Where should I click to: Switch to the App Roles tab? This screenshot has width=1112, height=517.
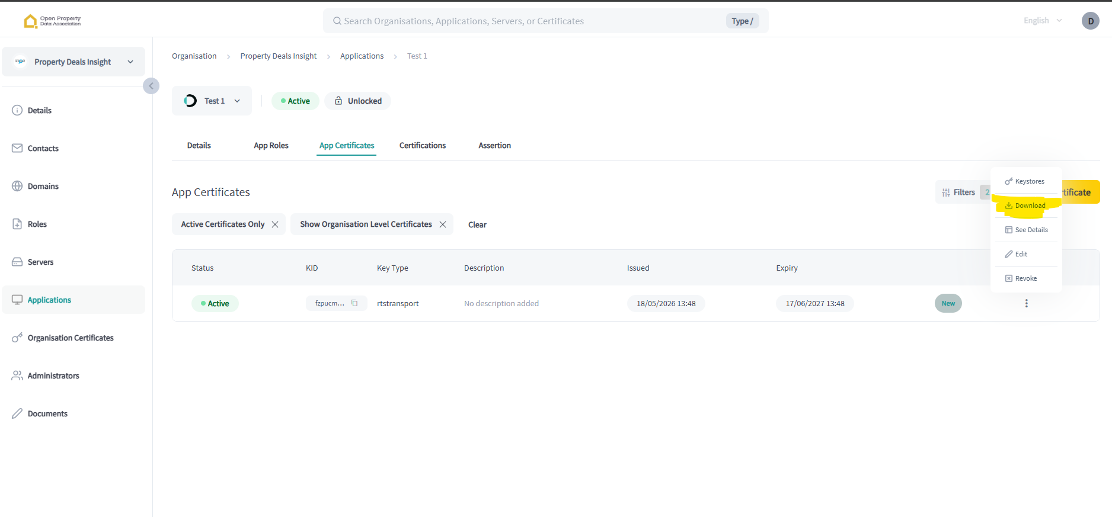pyautogui.click(x=271, y=146)
